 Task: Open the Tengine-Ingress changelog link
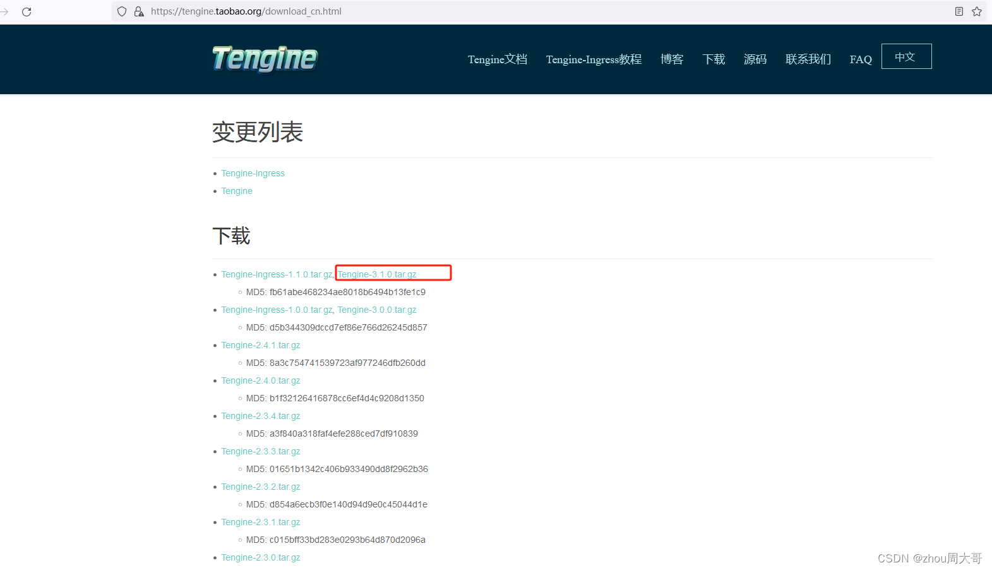pos(253,173)
